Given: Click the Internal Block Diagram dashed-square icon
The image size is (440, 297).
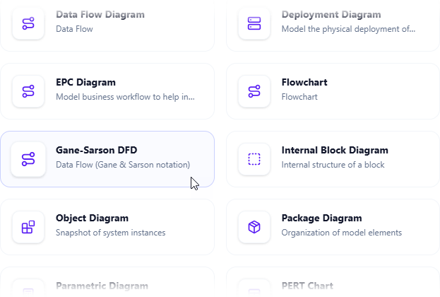Looking at the screenshot, I should [254, 159].
